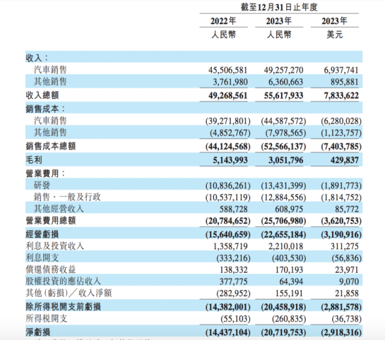This screenshot has height=340, width=385.
Task: Click the 淨虧損 row label
Action: click(38, 331)
